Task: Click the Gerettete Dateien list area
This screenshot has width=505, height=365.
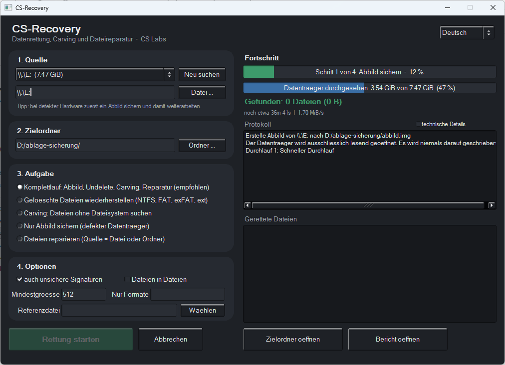Action: (370, 274)
